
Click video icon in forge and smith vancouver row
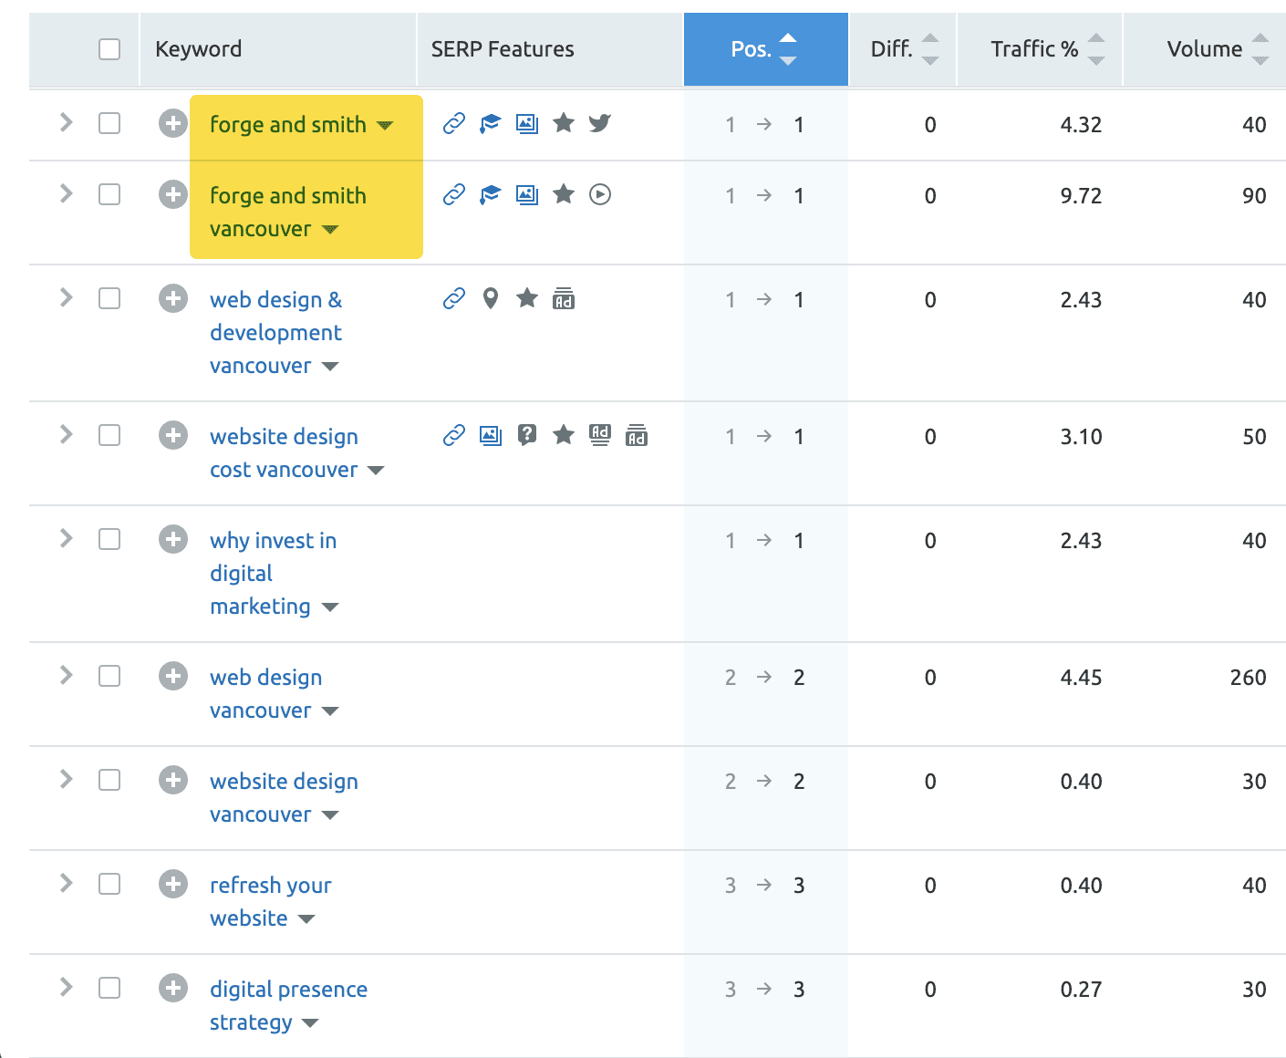(599, 194)
